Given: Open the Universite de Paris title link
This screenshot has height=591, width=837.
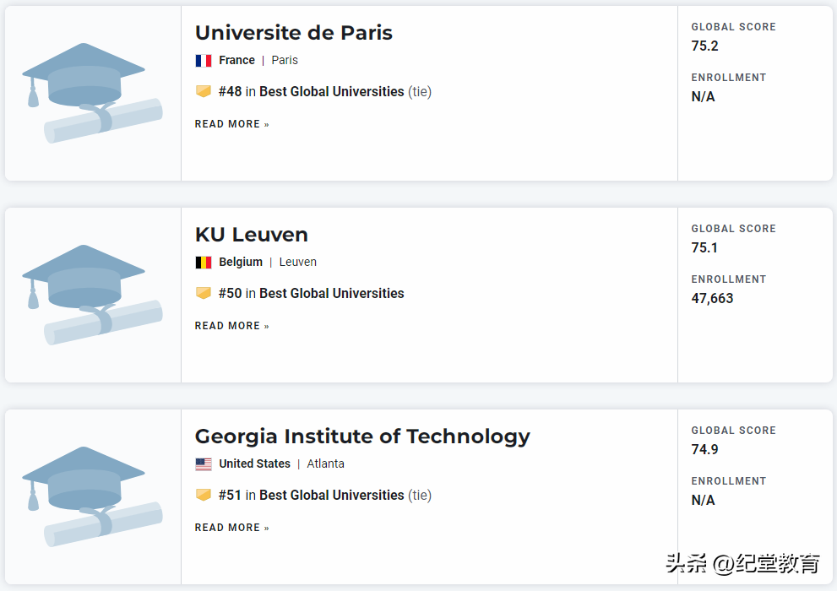Looking at the screenshot, I should point(293,33).
